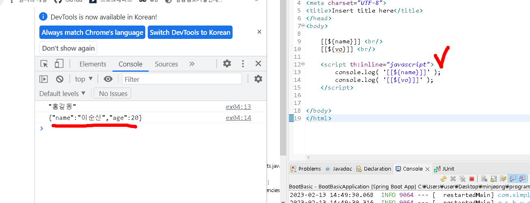Click Remove Launch gray X icon
Screen dimensions: 530x203
click(x=453, y=179)
